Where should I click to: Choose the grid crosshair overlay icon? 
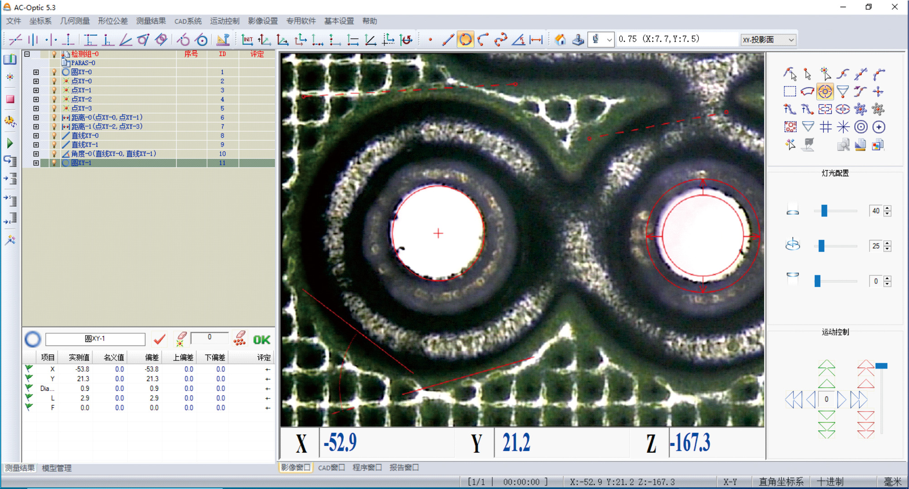[x=825, y=127]
